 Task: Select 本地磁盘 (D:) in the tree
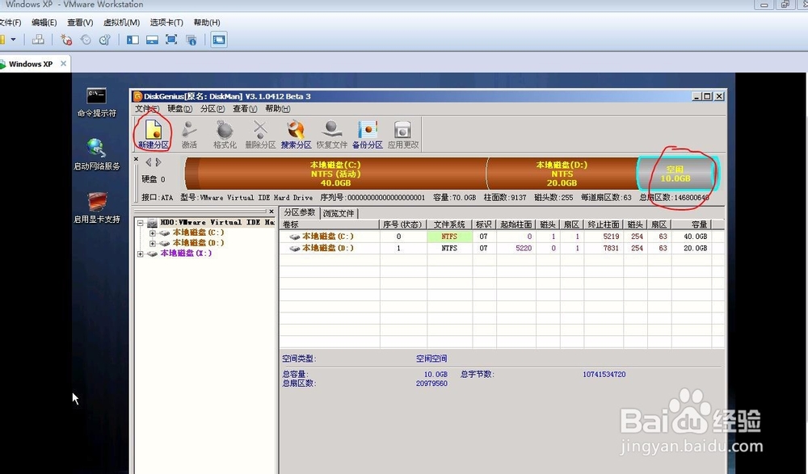click(198, 243)
